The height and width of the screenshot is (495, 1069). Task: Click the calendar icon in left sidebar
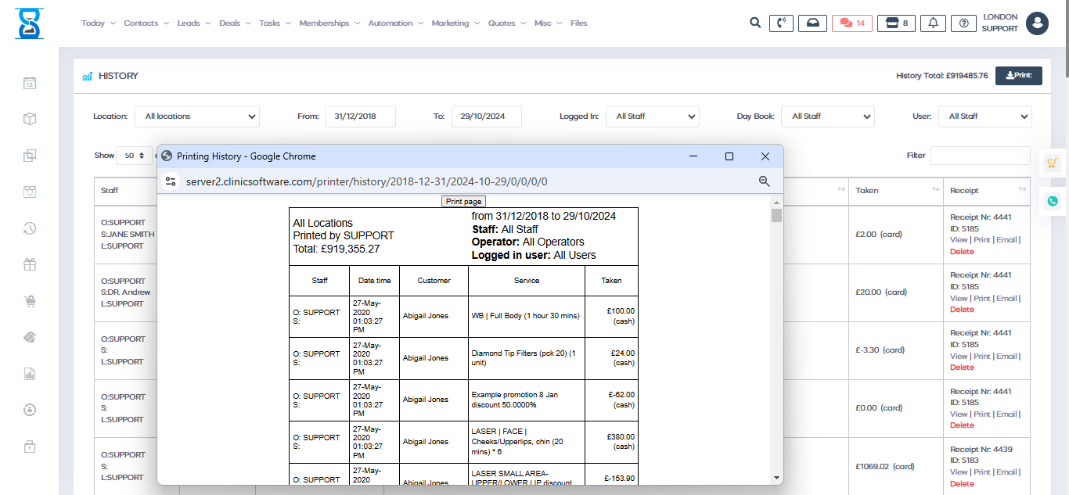30,83
